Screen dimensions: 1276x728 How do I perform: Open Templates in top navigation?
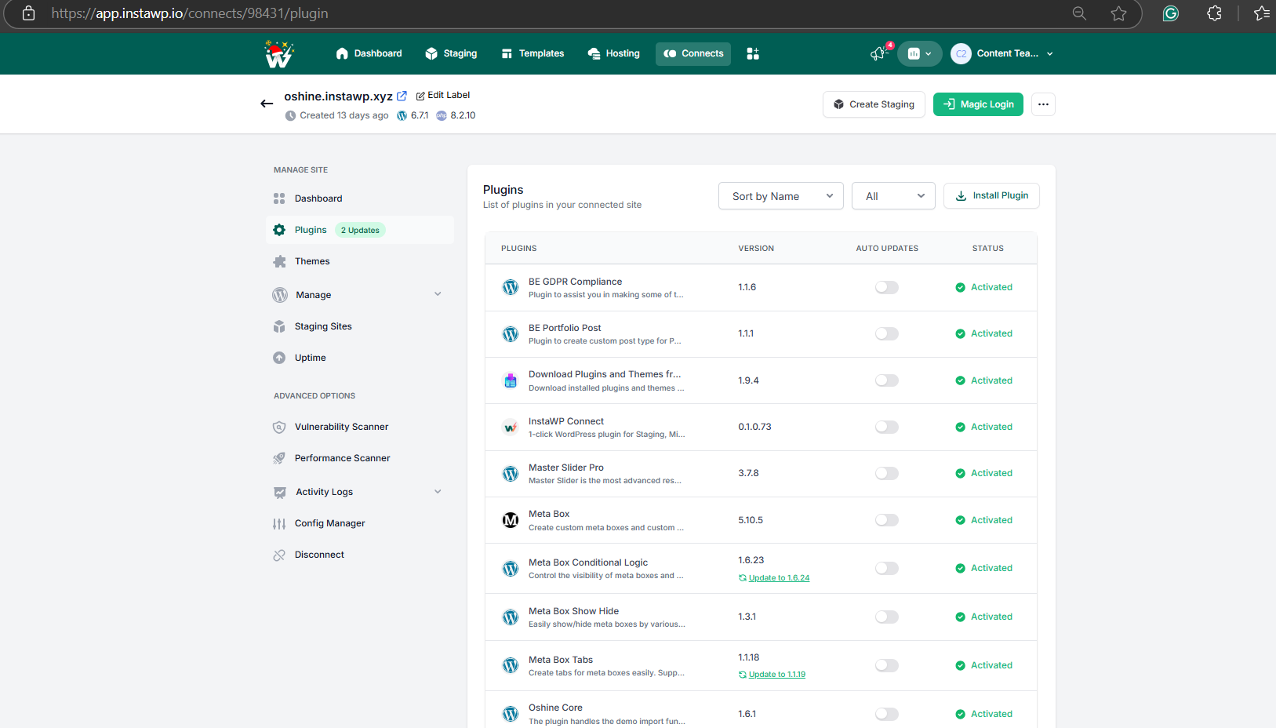pyautogui.click(x=533, y=53)
